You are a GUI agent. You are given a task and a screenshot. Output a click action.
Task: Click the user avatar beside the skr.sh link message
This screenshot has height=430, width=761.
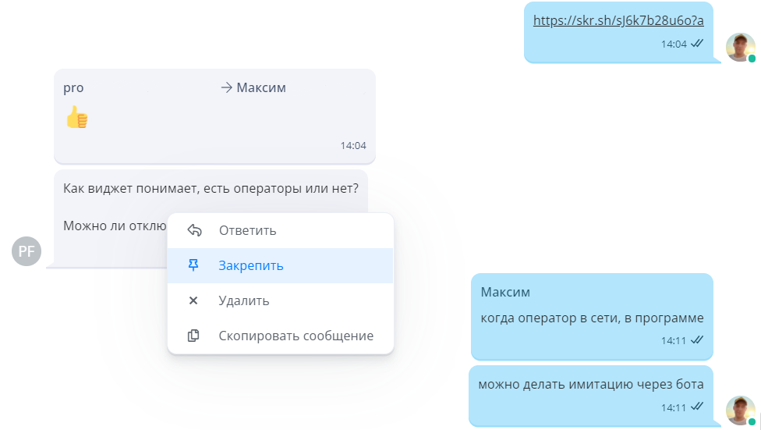point(740,47)
